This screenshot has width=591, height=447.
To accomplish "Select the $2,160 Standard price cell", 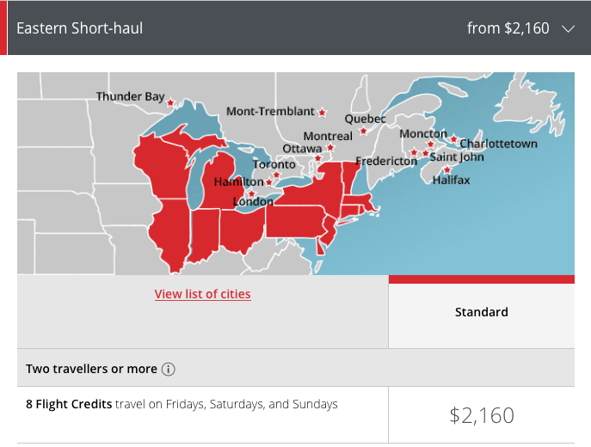I will point(482,415).
